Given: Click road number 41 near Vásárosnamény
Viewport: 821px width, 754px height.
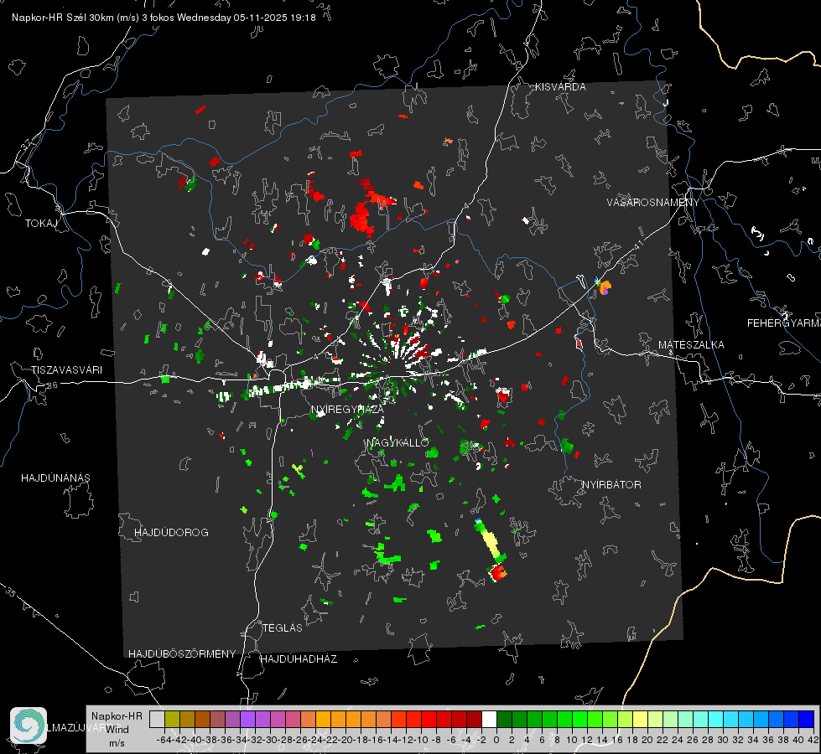Looking at the screenshot, I should click(637, 245).
